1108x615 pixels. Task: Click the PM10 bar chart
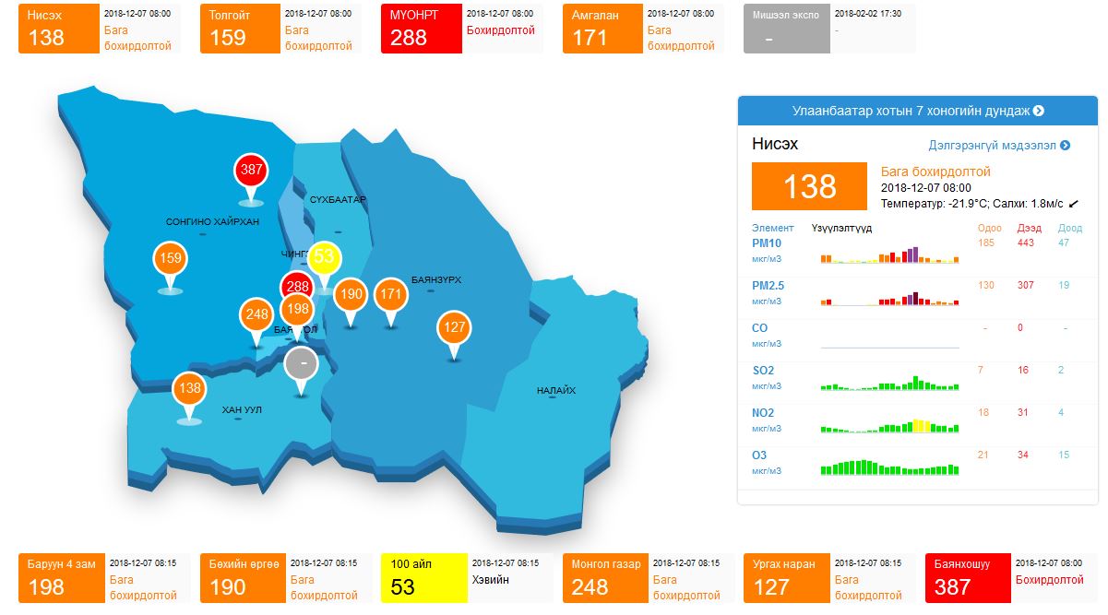click(889, 254)
